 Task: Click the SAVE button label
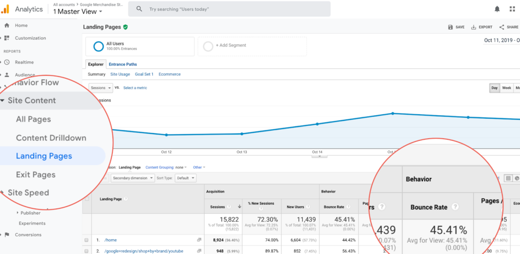tap(460, 27)
